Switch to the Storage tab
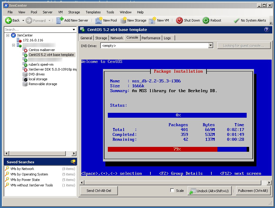275x208 pixels. (x=101, y=38)
